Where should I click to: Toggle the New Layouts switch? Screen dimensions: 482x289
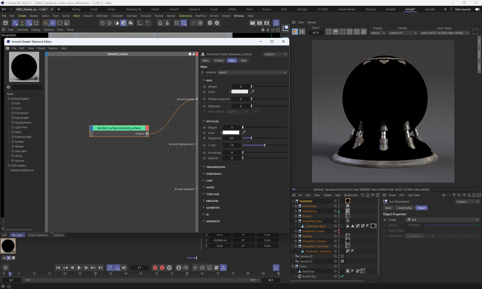(x=477, y=9)
